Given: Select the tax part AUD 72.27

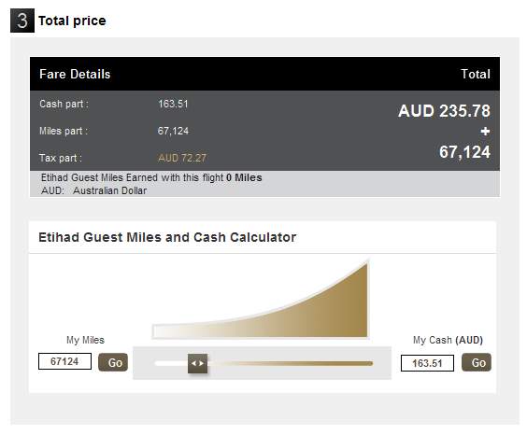Looking at the screenshot, I should pos(182,158).
